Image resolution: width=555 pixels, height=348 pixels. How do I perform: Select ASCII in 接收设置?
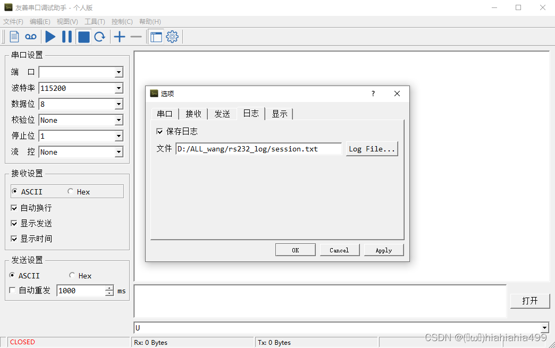[x=14, y=191]
